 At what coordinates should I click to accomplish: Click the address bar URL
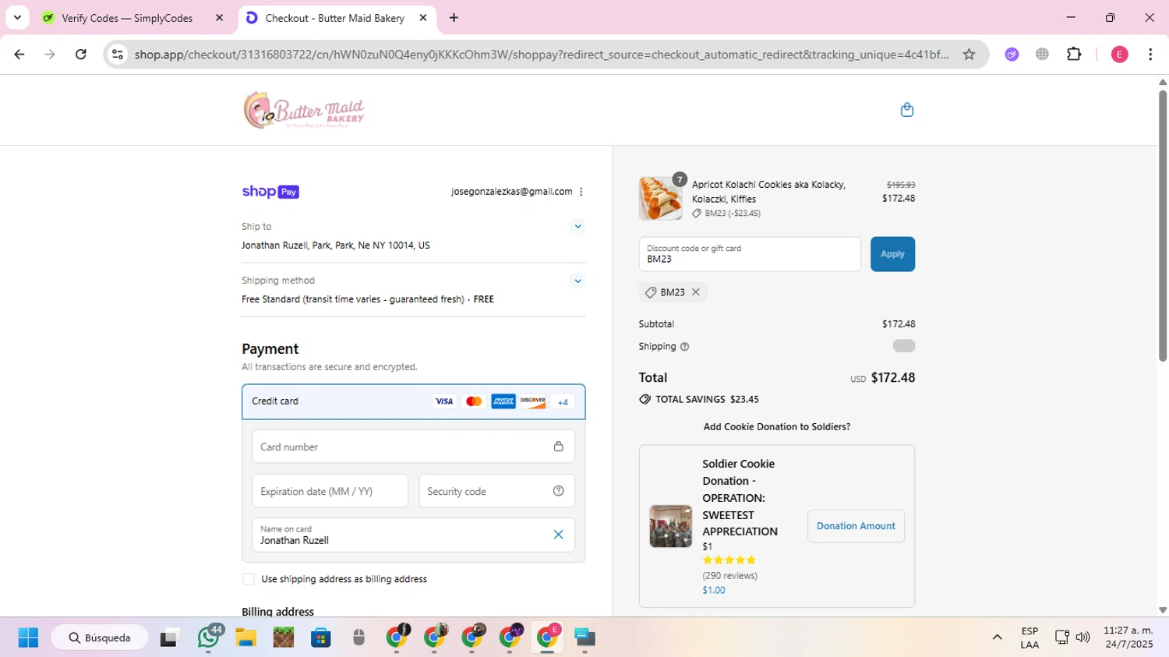542,55
